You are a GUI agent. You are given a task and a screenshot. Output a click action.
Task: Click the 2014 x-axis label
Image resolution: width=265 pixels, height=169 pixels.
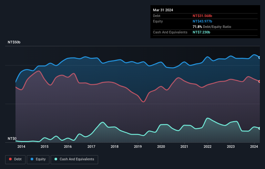21,147
